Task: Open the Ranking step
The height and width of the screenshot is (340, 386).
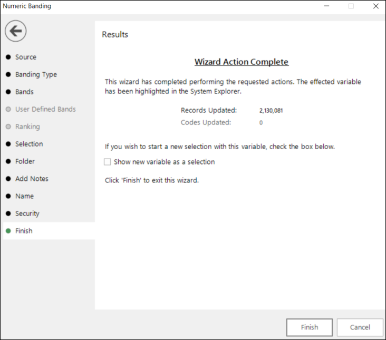Action: (x=27, y=127)
